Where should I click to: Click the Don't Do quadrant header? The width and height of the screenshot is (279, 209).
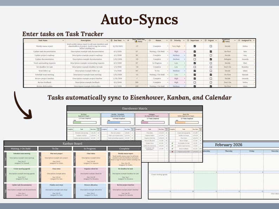186,115
